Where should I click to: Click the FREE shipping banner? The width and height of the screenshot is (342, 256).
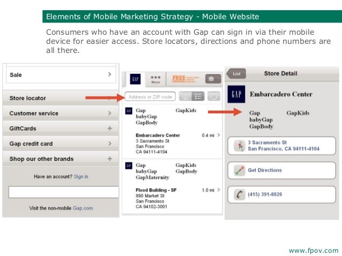[185, 79]
